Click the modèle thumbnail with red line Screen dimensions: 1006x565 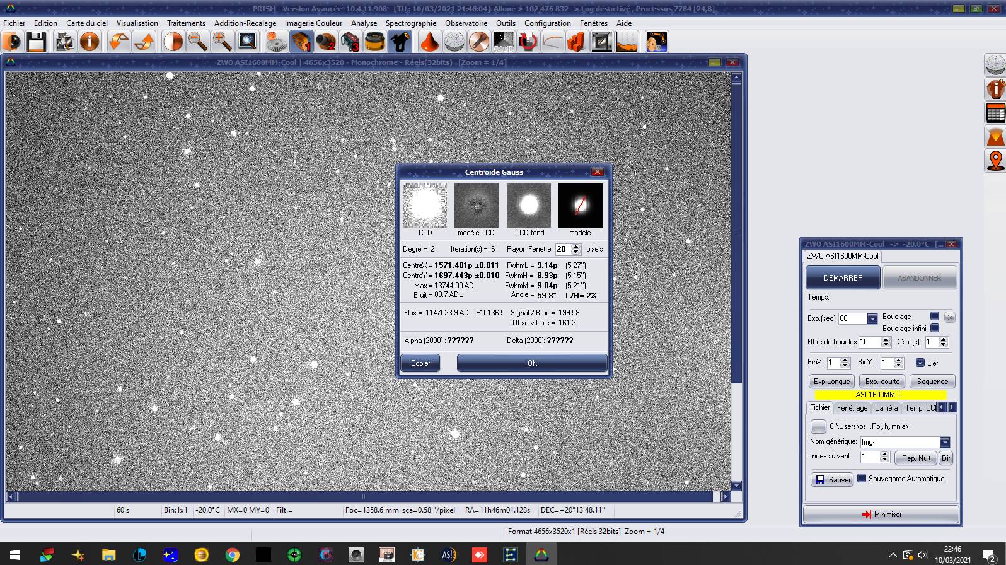581,206
